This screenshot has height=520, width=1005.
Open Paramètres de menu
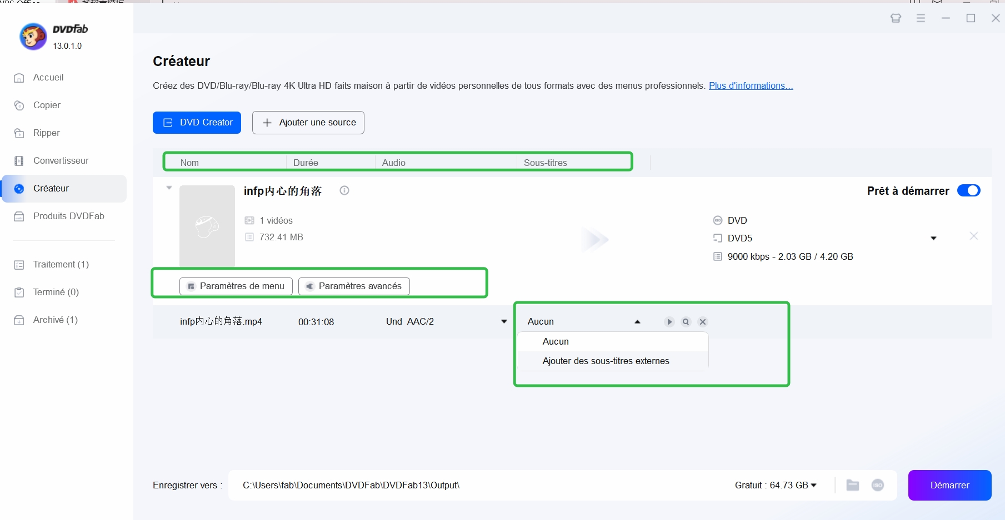pyautogui.click(x=236, y=286)
